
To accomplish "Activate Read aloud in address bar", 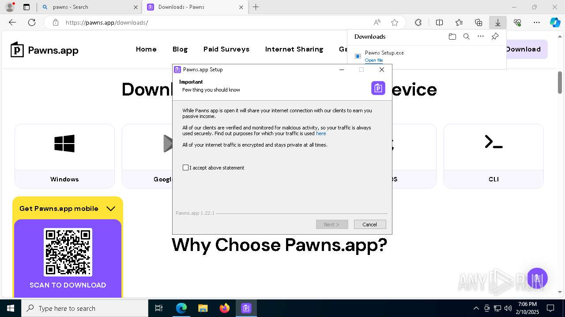I will coord(377,22).
